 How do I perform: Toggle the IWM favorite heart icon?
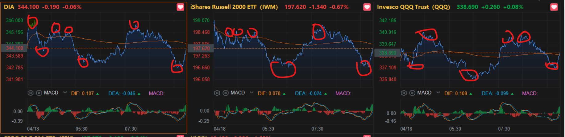pos(367,7)
